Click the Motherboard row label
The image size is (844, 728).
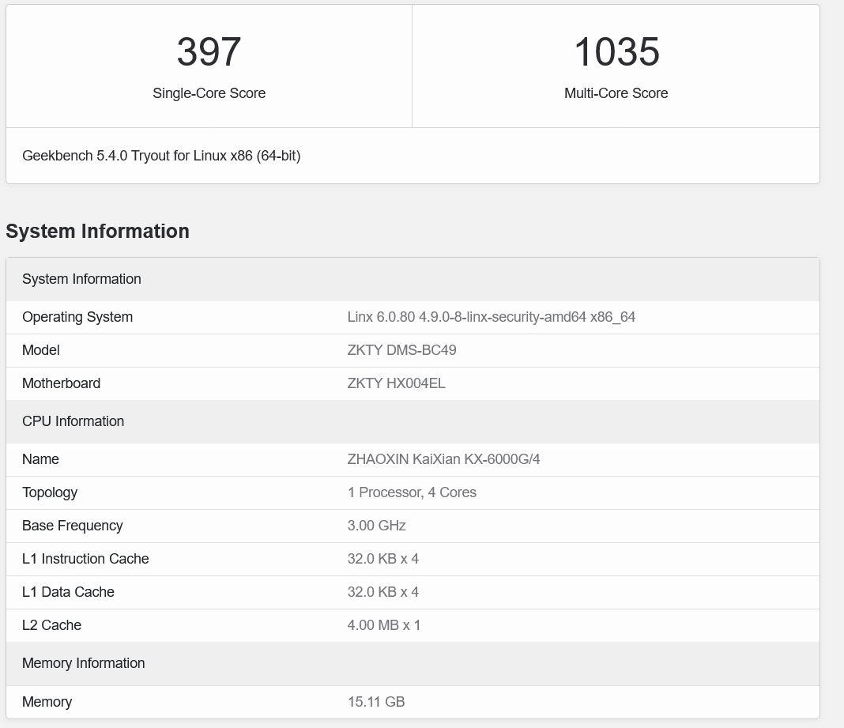tap(61, 383)
